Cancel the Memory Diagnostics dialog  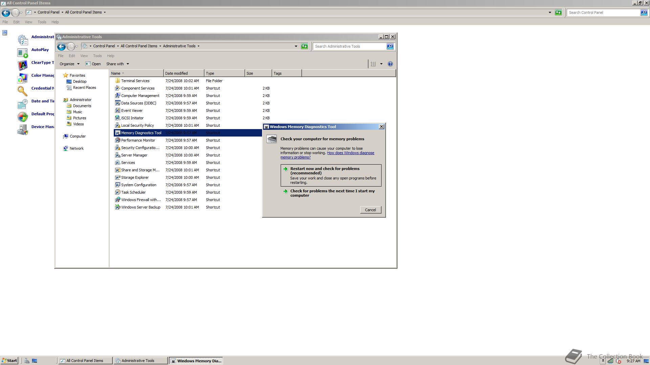[x=370, y=210]
